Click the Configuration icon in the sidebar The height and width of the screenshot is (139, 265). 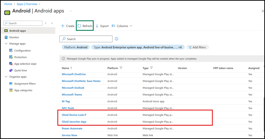click(11, 50)
